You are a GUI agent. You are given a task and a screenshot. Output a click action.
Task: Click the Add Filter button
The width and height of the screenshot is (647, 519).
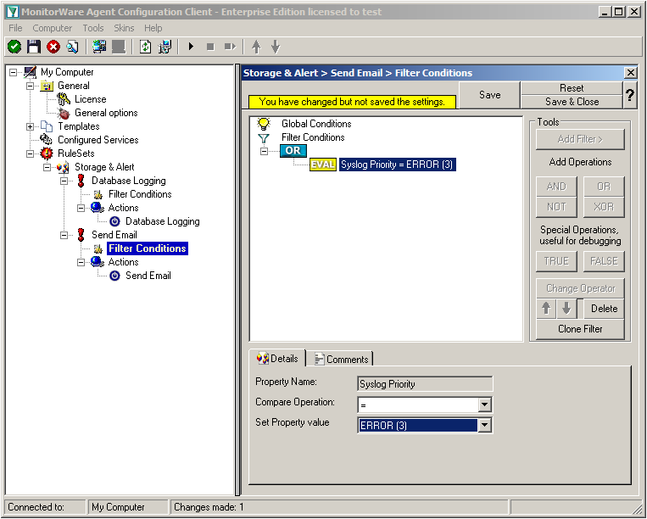(580, 139)
